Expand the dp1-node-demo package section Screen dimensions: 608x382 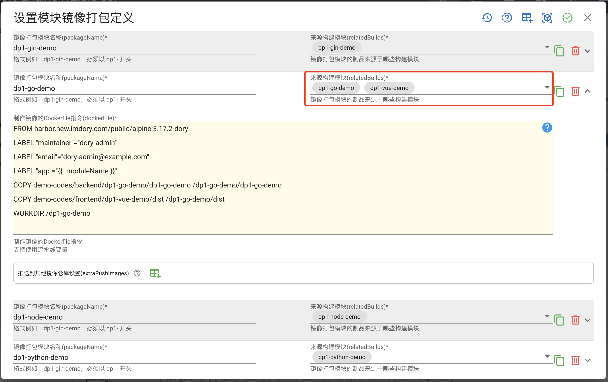point(588,320)
